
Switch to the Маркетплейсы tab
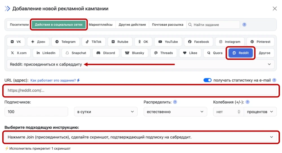pos(101,25)
